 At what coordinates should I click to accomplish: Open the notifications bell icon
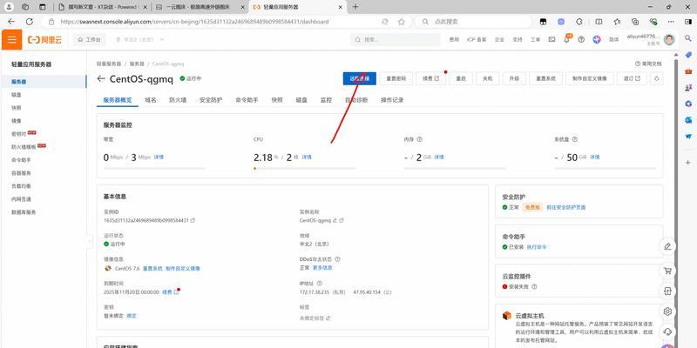coord(566,39)
